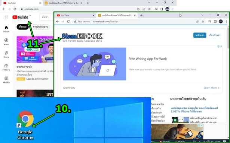This screenshot has height=143, width=230.
Task: Open side panel icon in front Chrome window
Action: click(x=215, y=22)
